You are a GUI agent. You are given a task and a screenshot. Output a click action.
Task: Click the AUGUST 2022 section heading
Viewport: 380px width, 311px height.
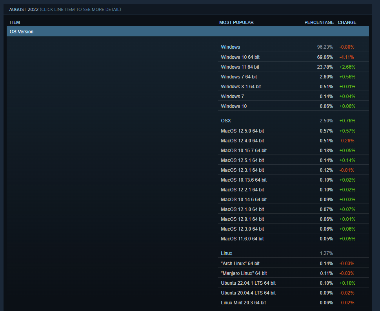[x=24, y=9]
